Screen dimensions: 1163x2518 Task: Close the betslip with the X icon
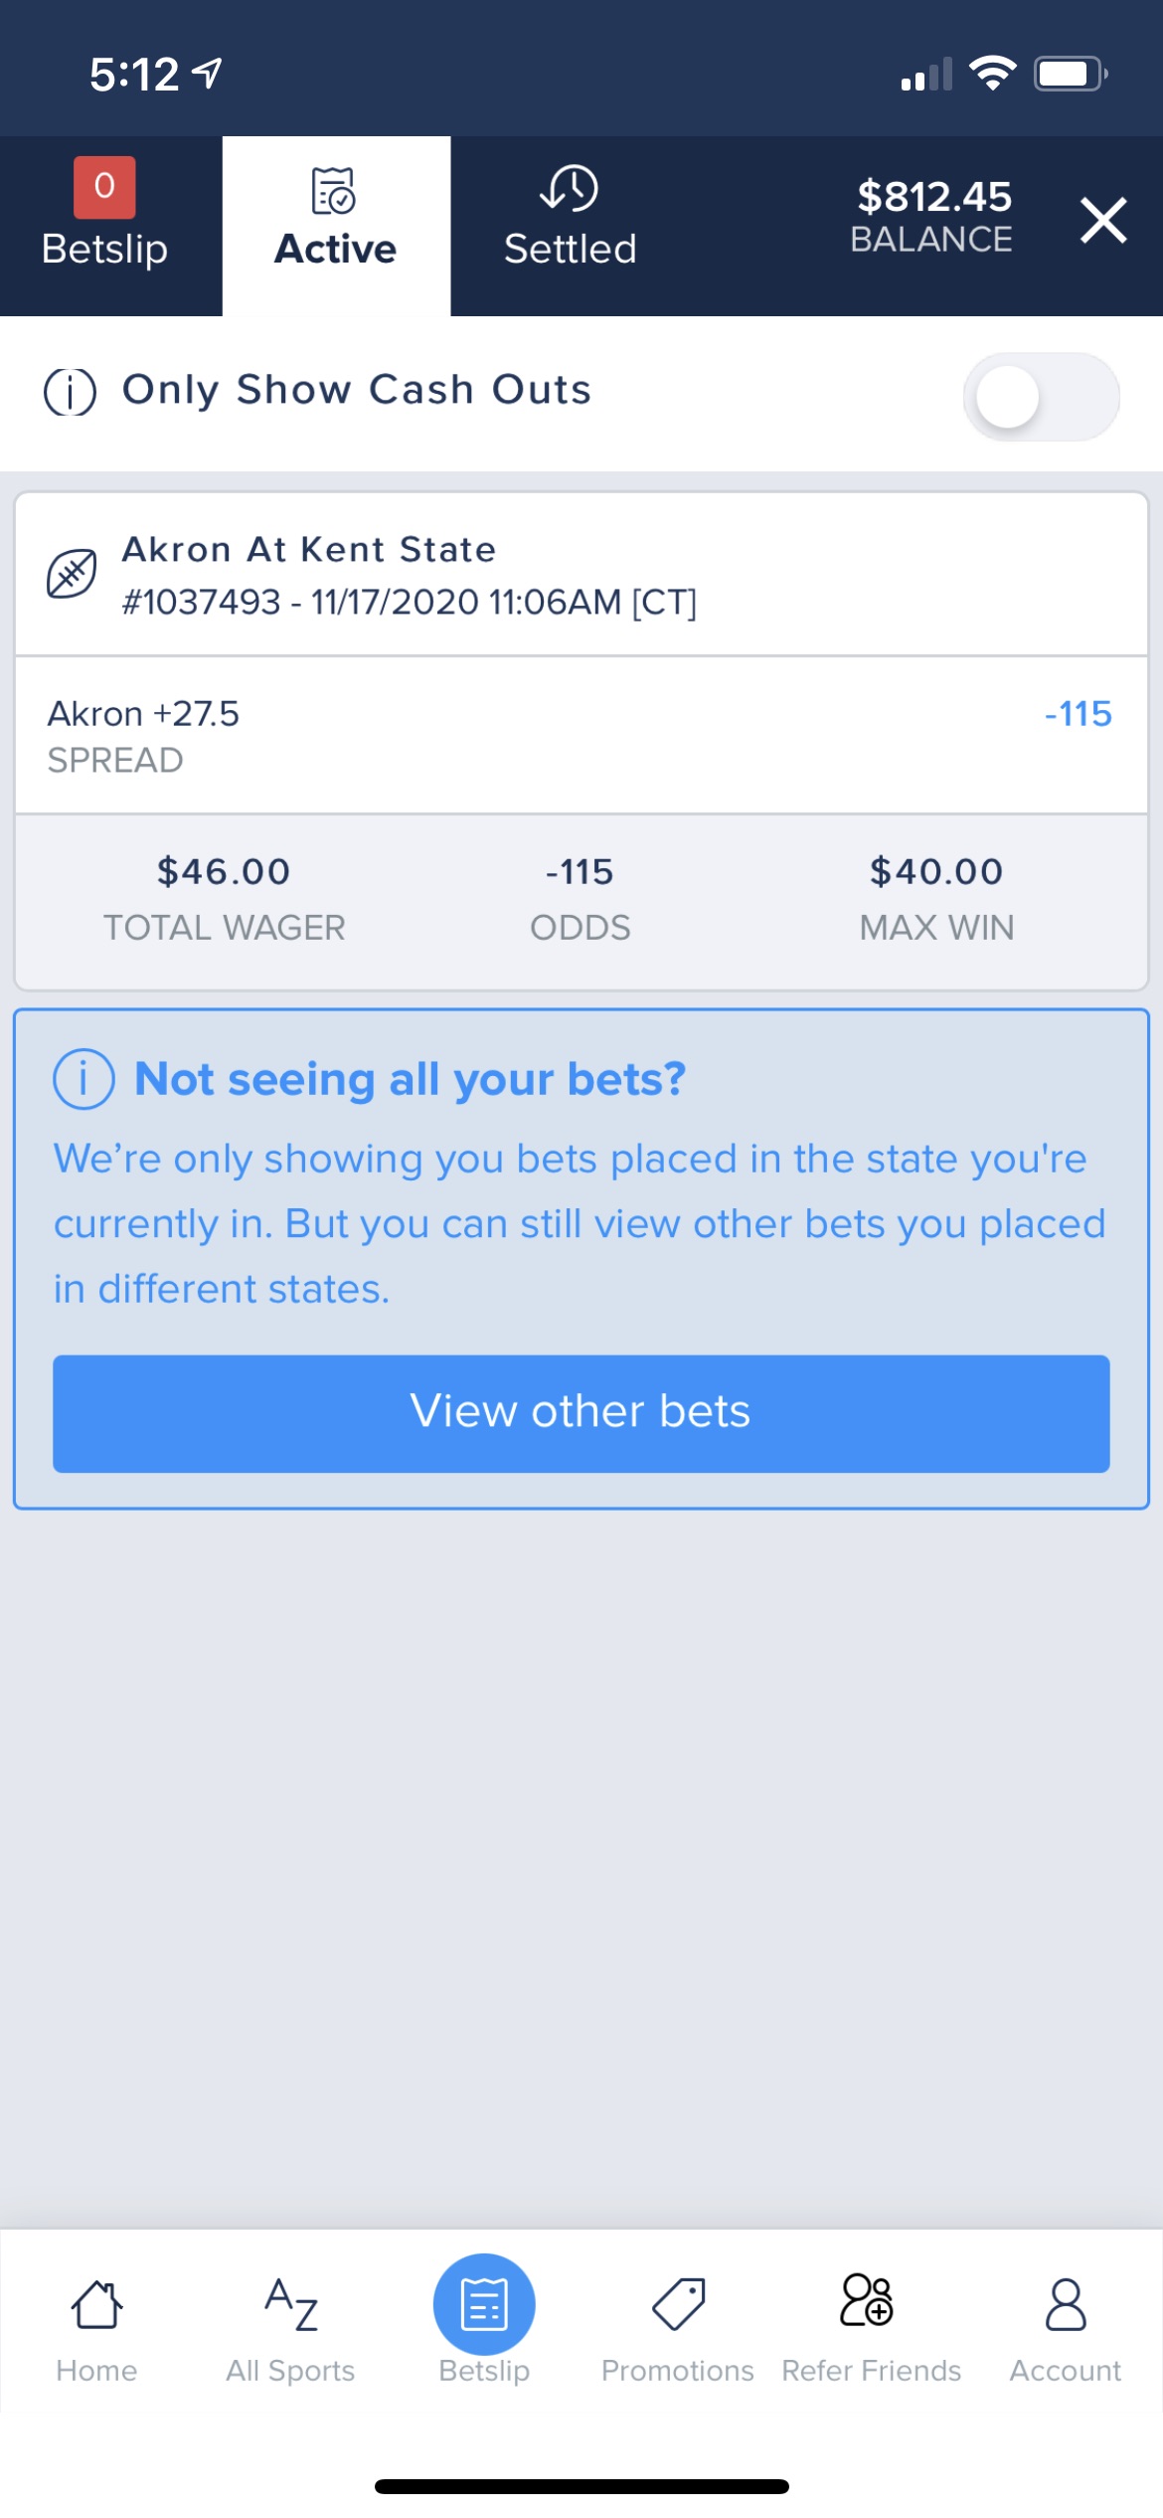click(1103, 220)
